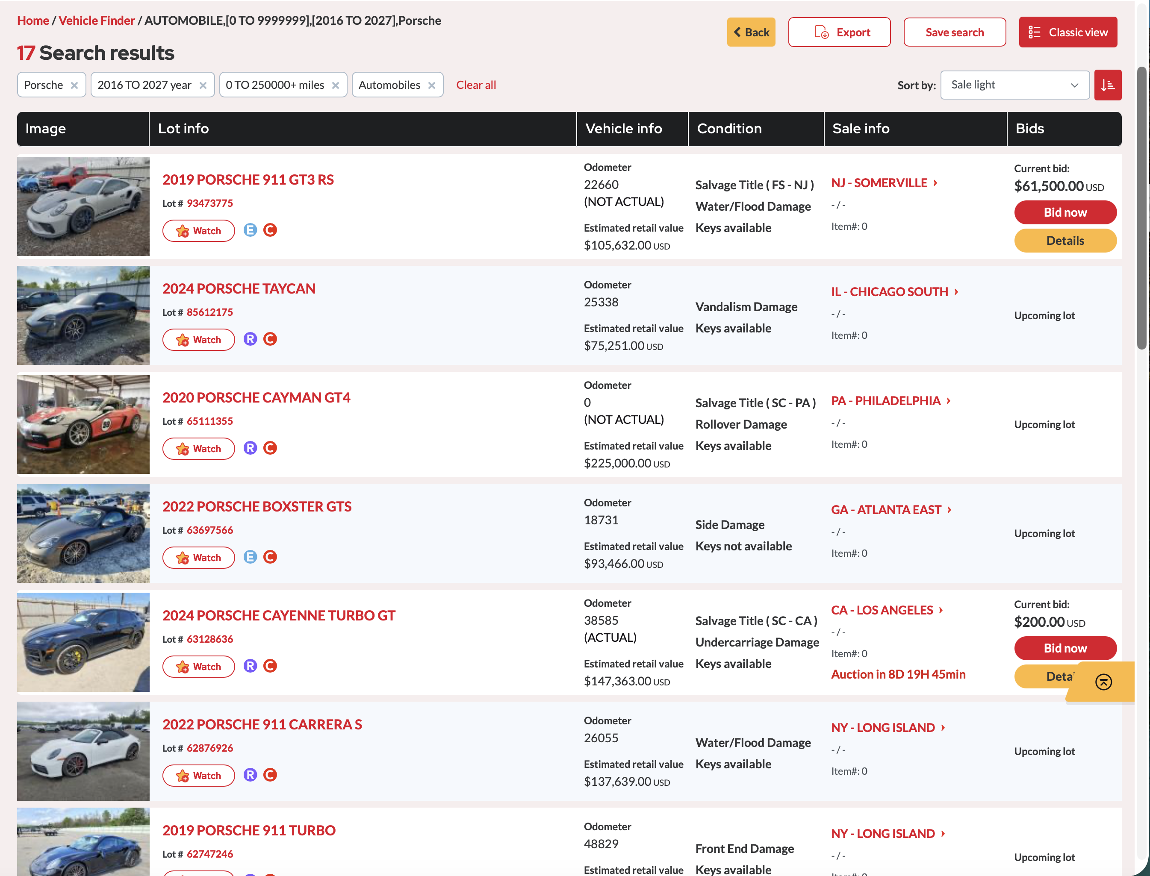Screen dimensions: 1150x876
Task: Clear all filters
Action: click(x=476, y=85)
